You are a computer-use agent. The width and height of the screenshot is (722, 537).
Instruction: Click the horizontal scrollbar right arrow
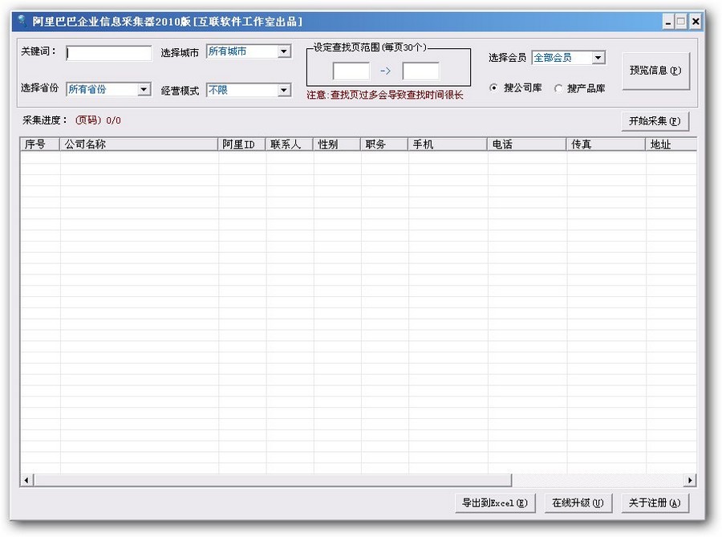690,480
